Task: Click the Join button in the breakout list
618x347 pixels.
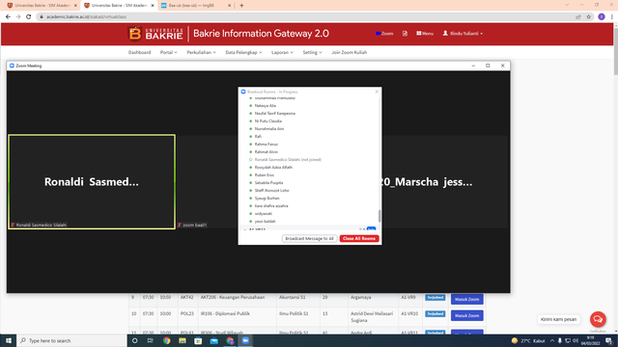Action: coord(371,228)
